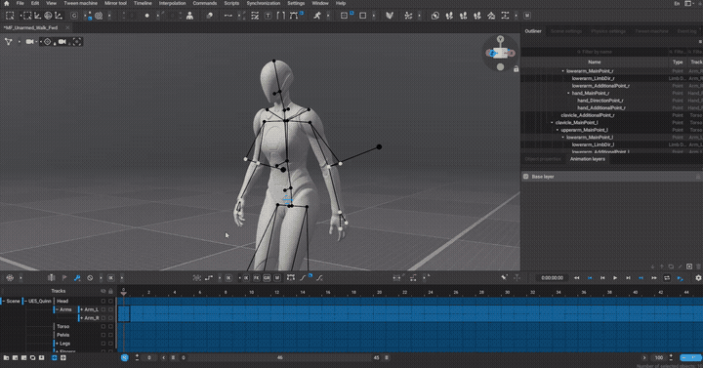Click the blue wrench icon on timeline toolbar
The width and height of the screenshot is (703, 368).
pyautogui.click(x=77, y=278)
